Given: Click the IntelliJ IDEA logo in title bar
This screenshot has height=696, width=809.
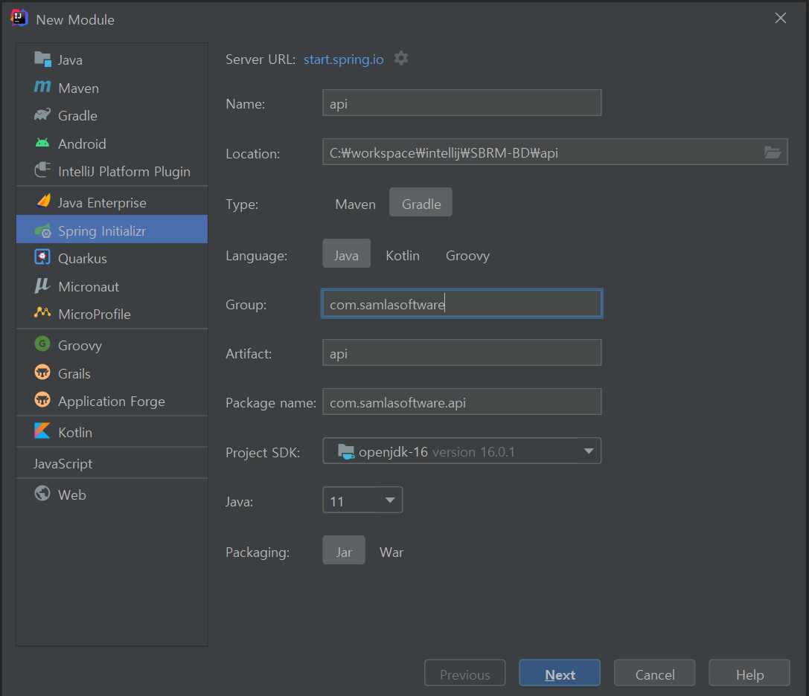Looking at the screenshot, I should (x=19, y=18).
